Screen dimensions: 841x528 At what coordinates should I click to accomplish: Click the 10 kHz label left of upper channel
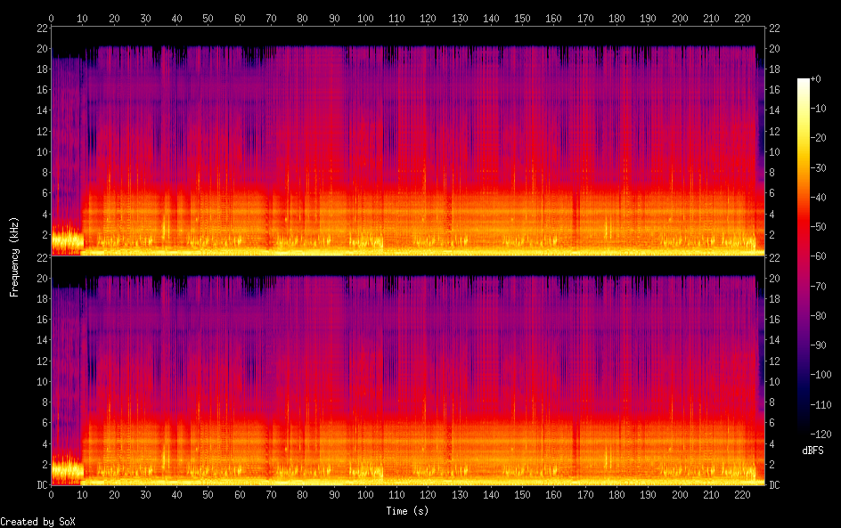coord(39,151)
